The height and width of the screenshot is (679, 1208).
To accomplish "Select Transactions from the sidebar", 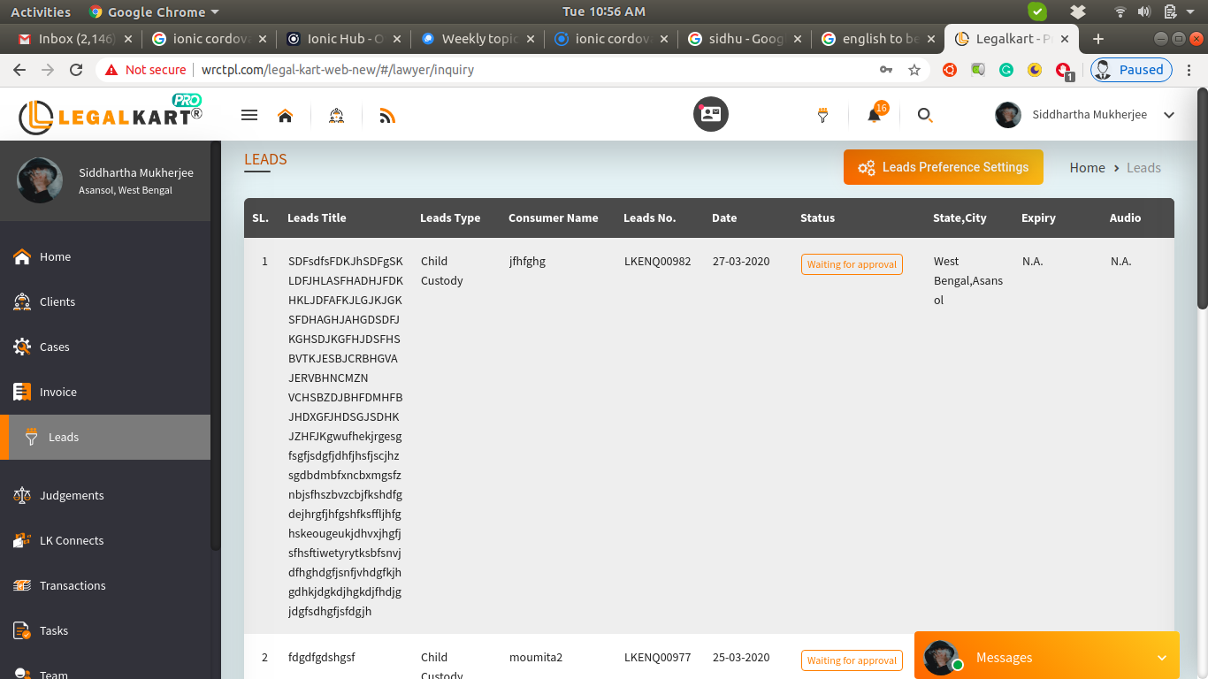I will [x=73, y=585].
